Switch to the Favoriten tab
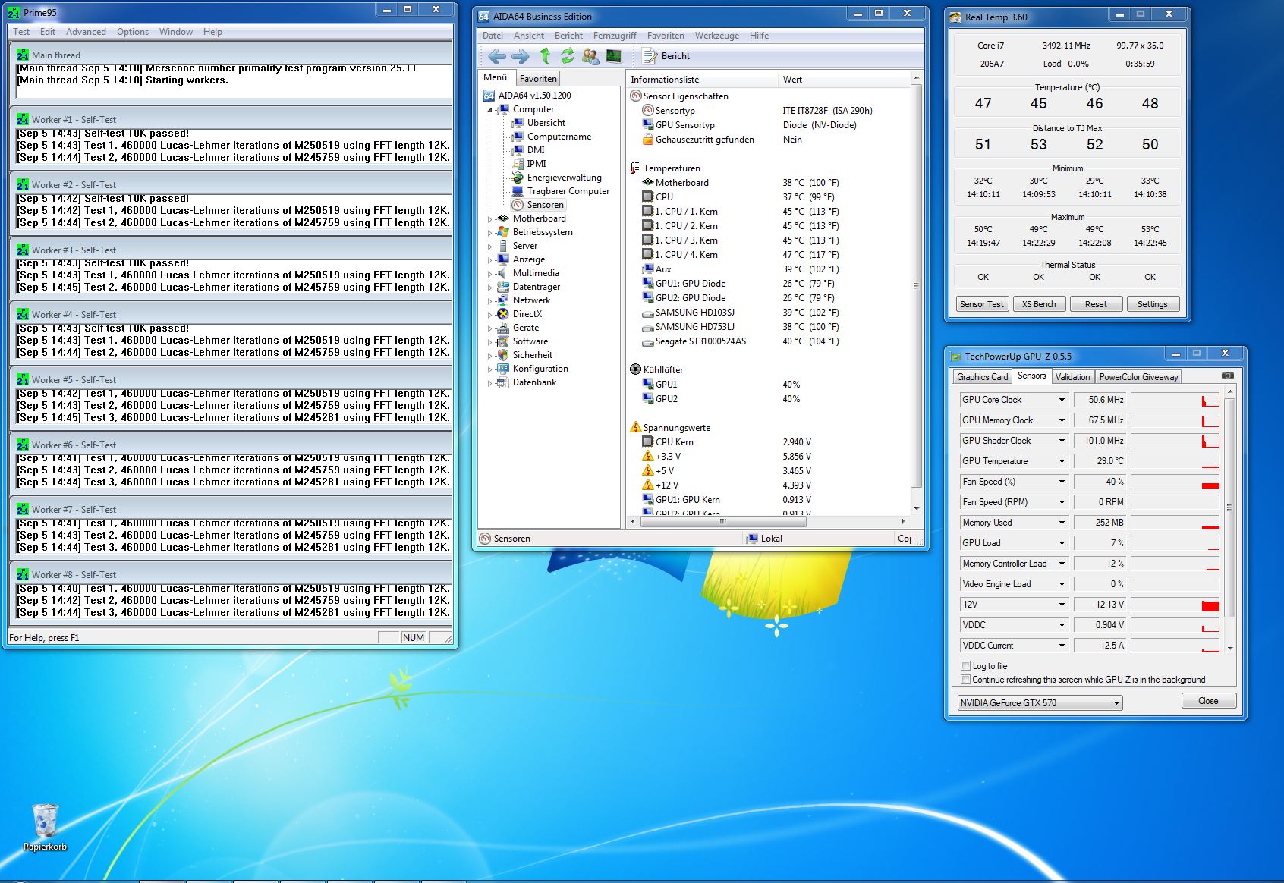This screenshot has height=883, width=1284. (x=538, y=78)
